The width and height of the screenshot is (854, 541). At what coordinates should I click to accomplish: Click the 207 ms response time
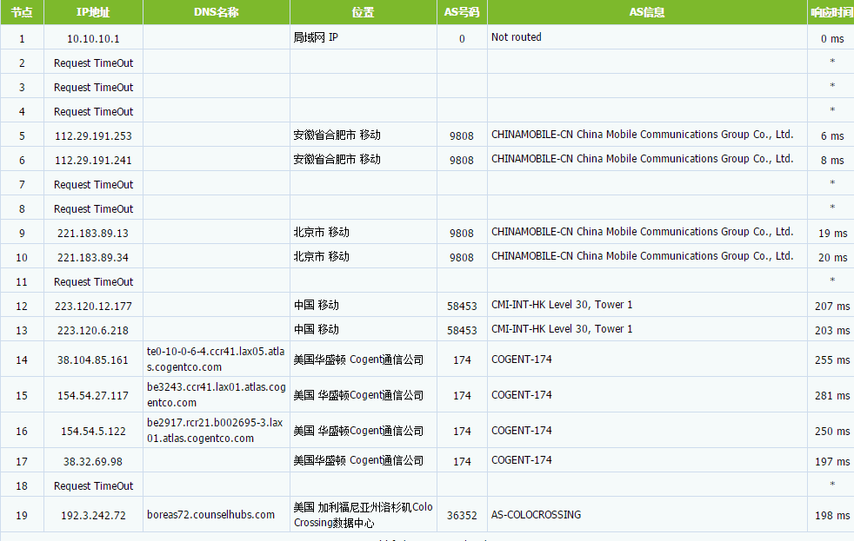click(832, 307)
